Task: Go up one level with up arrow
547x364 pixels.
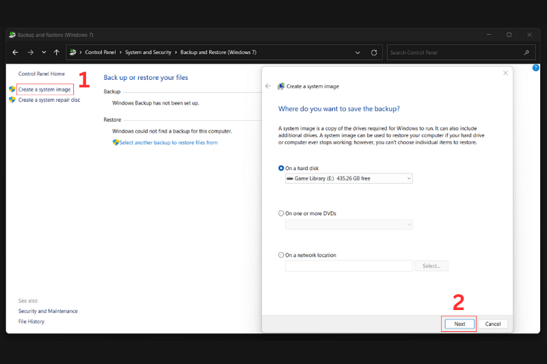Action: [57, 53]
